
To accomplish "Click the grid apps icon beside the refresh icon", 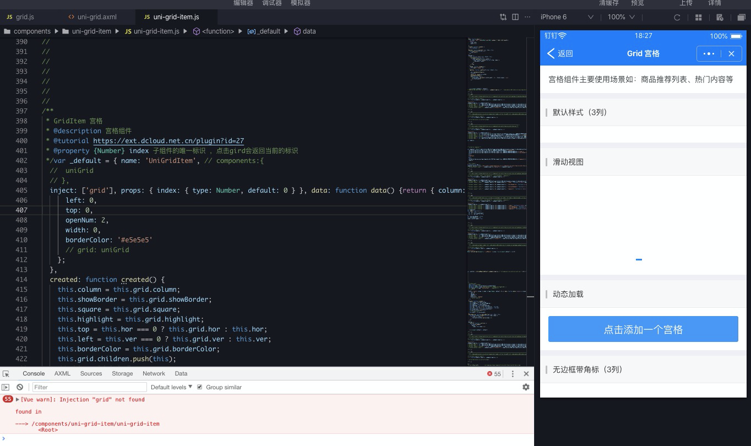I will [698, 17].
